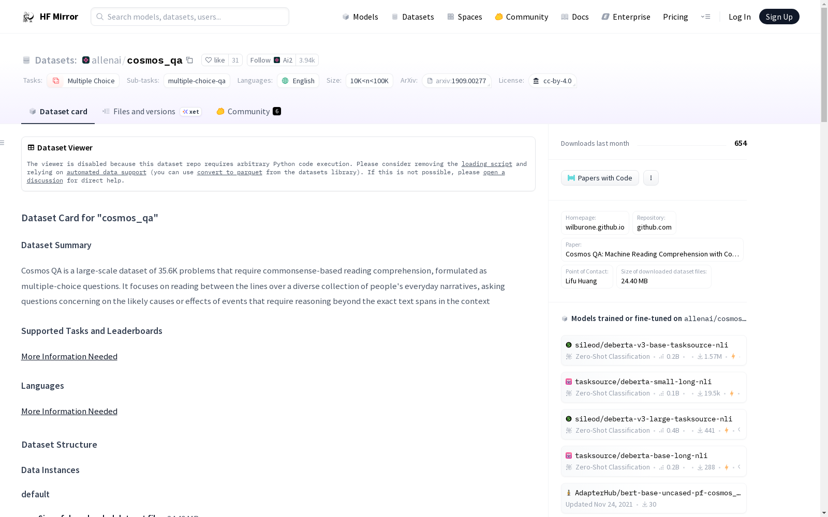The image size is (828, 517).
Task: Click the 31 likes count
Action: tap(235, 60)
